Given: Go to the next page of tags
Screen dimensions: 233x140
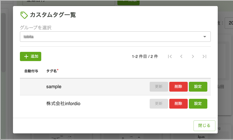Looking at the screenshot, I should tap(193, 56).
